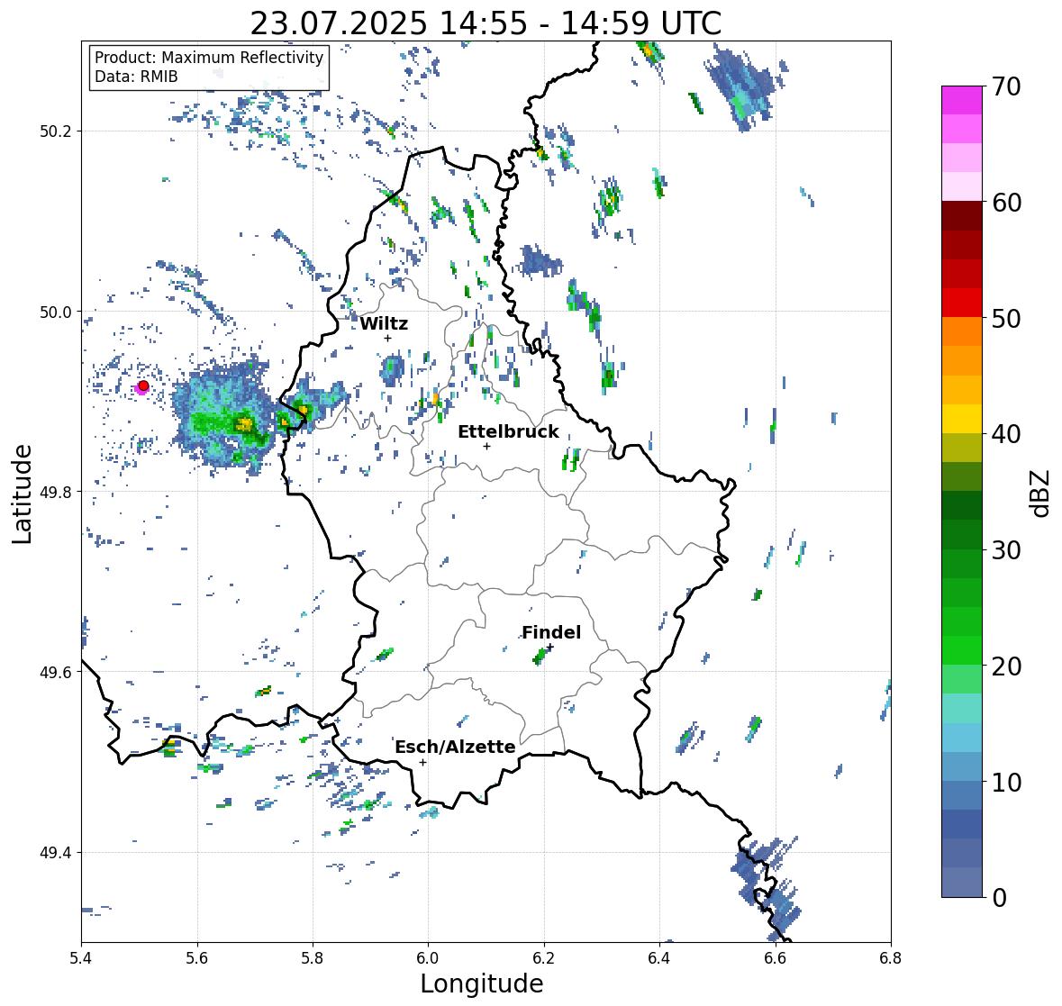
Task: Click the Ettelbruck station label
Action: (509, 431)
